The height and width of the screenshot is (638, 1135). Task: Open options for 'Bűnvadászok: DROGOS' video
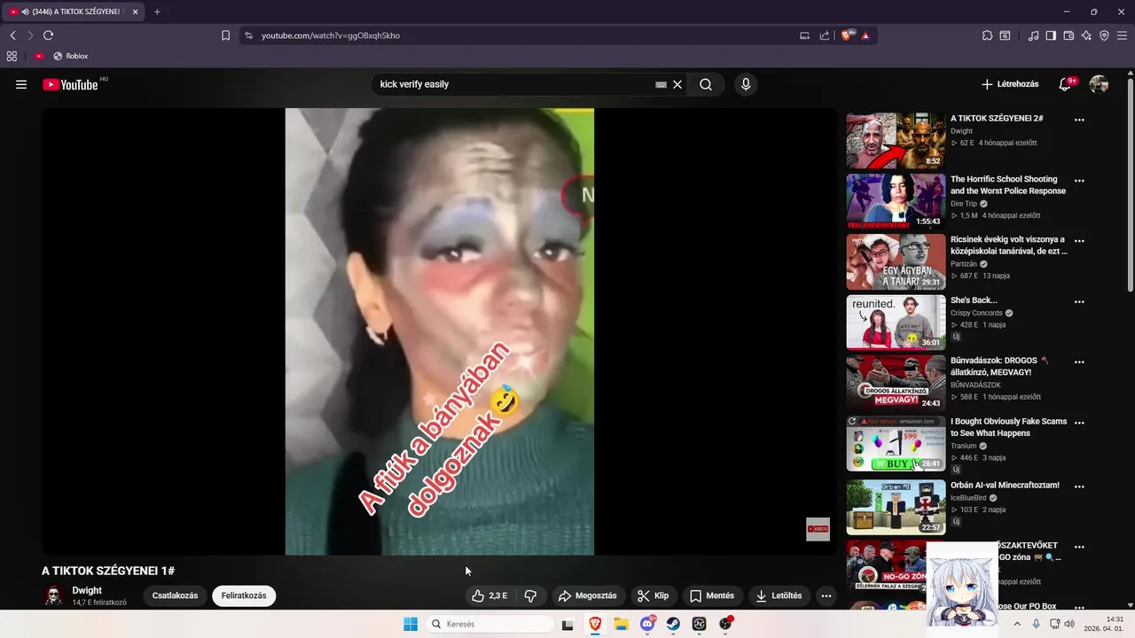click(1079, 362)
